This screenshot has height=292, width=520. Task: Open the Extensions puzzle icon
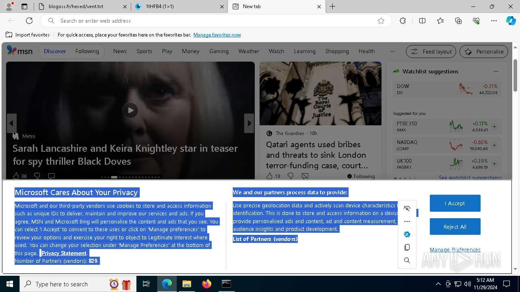(403, 21)
